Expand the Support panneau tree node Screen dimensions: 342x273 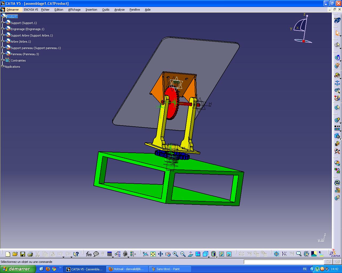tap(2, 48)
